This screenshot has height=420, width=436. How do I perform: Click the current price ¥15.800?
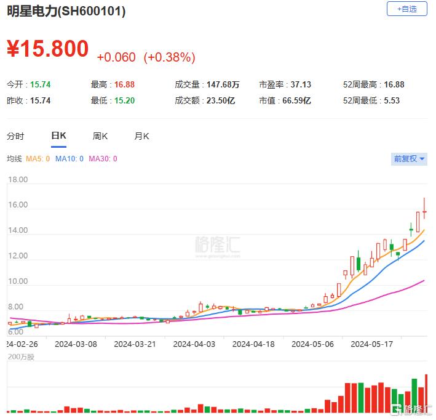tap(47, 49)
